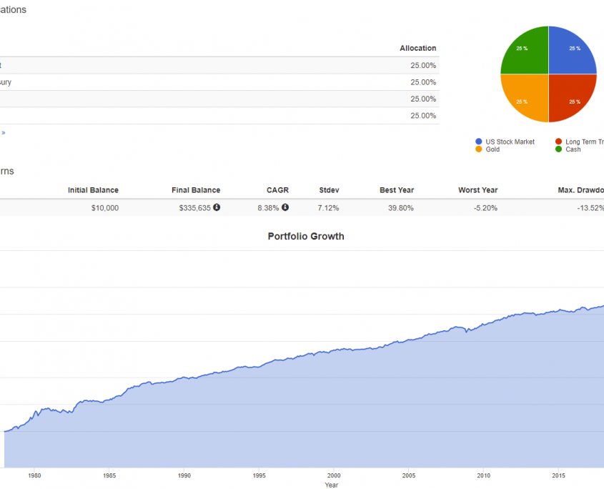Click the Stdev column header
Screen dimensions: 604x489
pyautogui.click(x=329, y=190)
